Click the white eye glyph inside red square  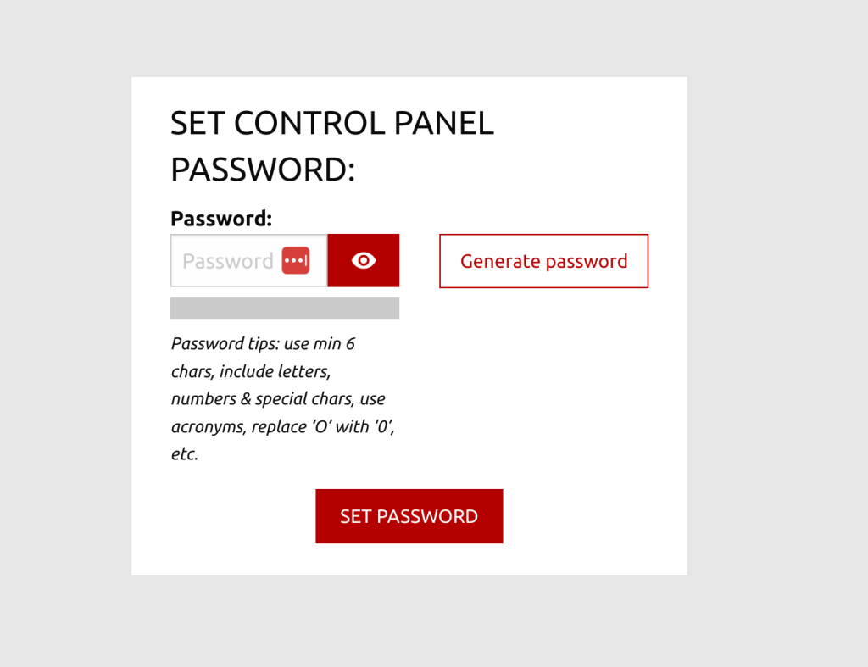tap(363, 261)
